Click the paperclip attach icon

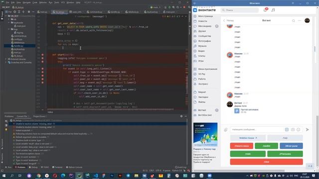coord(226,130)
